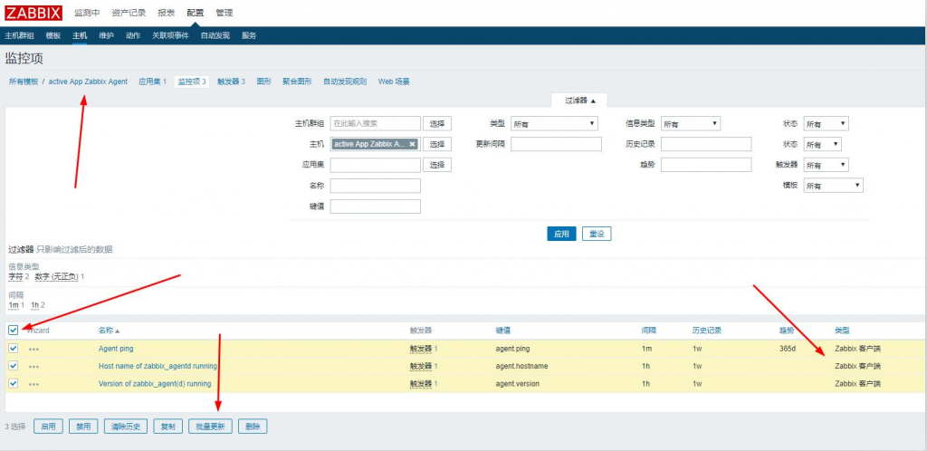This screenshot has width=927, height=451.
Task: Filter by 字符 2 information type
Action: pos(18,276)
